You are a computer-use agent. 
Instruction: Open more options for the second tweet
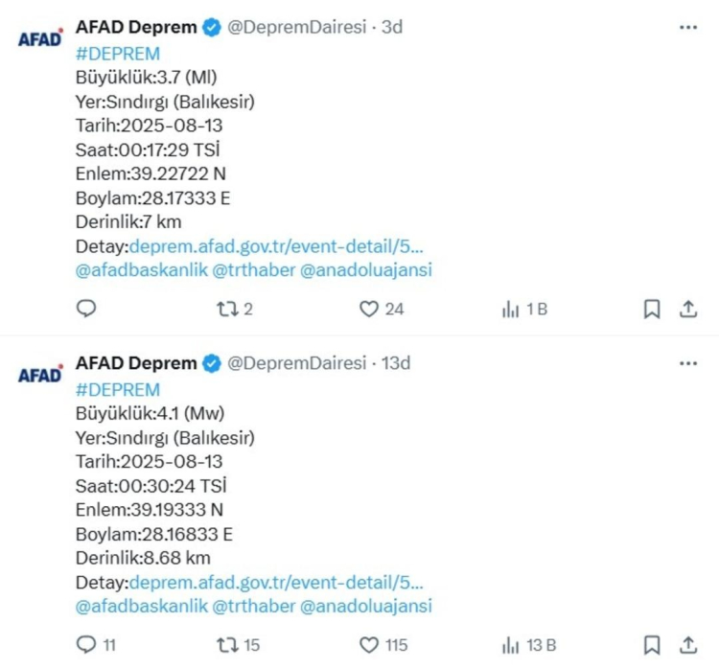pyautogui.click(x=688, y=363)
